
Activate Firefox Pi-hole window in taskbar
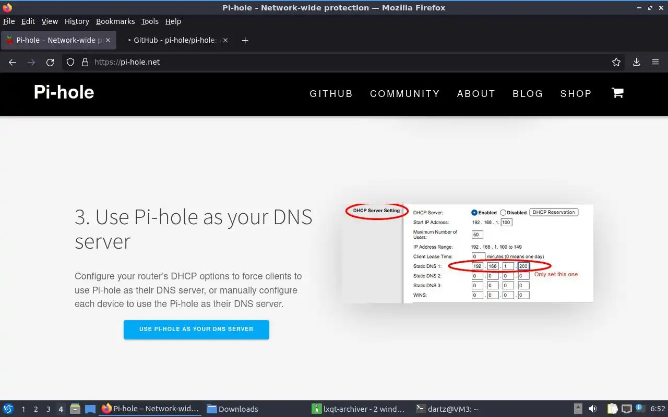(150, 409)
